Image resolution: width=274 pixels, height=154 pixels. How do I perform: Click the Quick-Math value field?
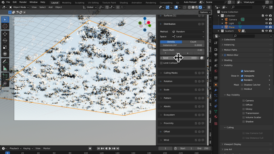point(182,50)
